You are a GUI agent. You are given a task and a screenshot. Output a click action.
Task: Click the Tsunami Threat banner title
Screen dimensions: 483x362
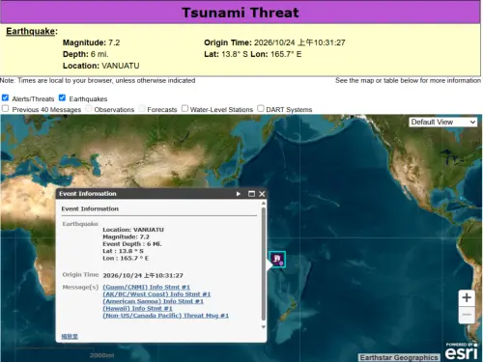tap(241, 13)
